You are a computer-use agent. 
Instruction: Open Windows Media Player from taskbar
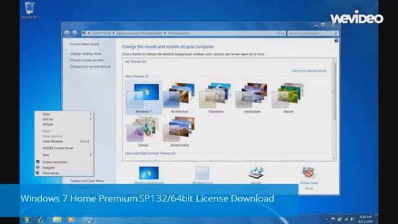[71, 220]
